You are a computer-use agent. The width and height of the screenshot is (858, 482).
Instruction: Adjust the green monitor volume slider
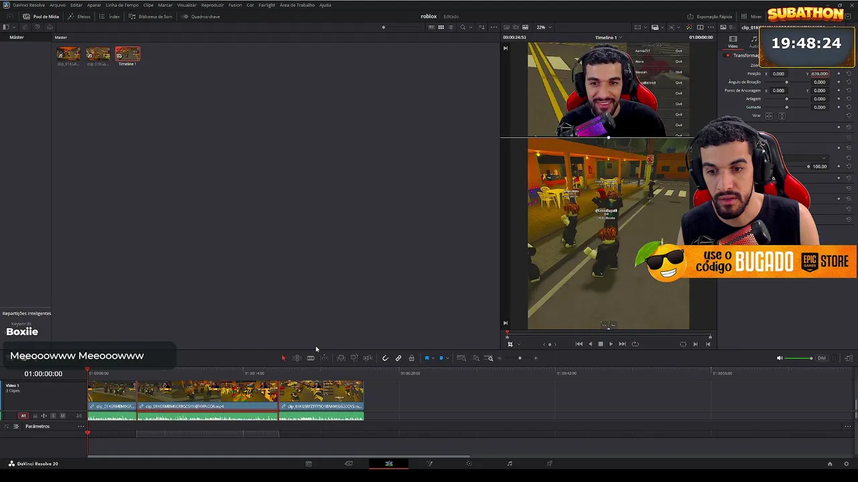click(x=799, y=358)
